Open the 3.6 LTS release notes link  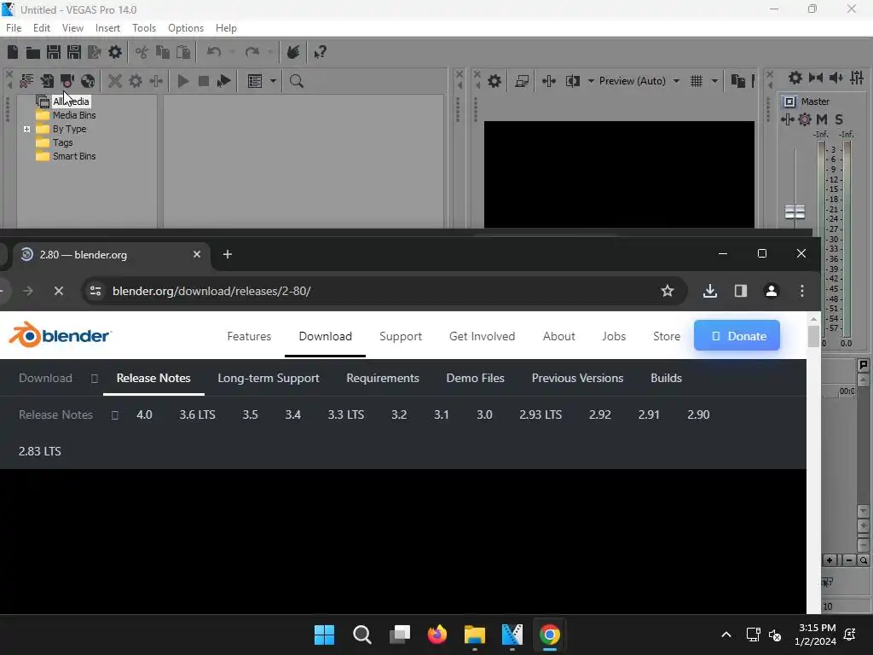197,415
